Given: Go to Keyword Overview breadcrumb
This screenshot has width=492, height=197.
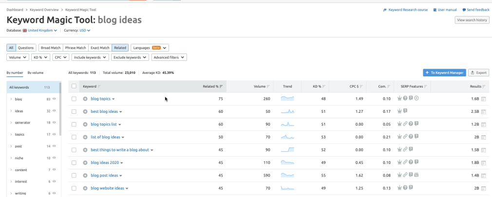Looking at the screenshot, I should (44, 10).
